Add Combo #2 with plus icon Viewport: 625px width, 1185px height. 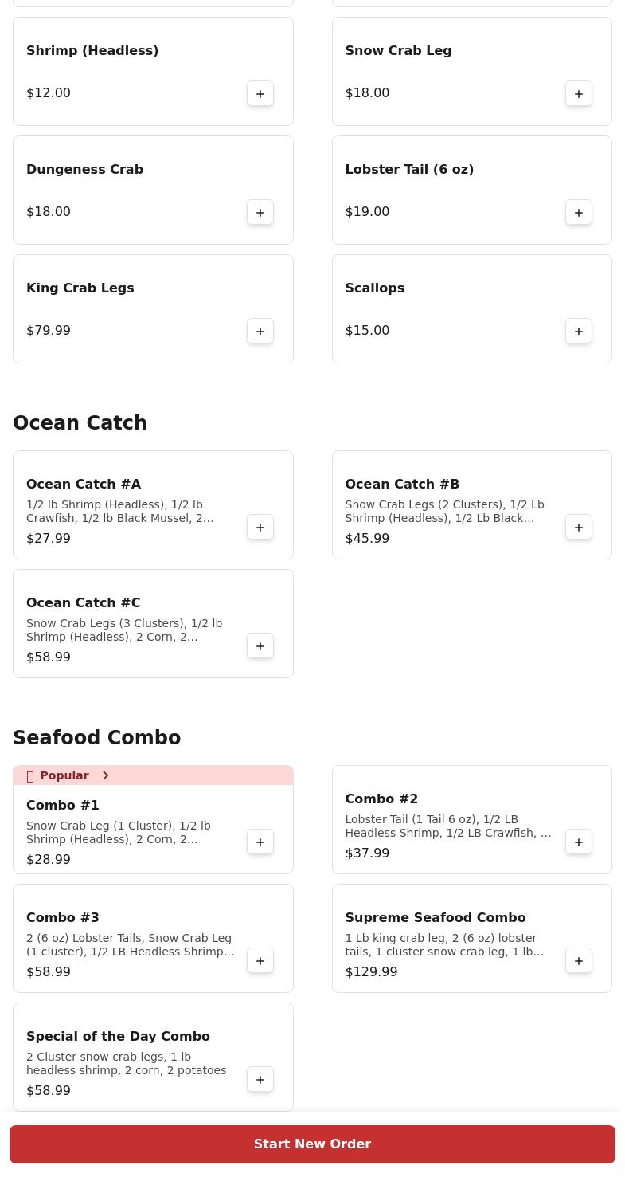579,842
